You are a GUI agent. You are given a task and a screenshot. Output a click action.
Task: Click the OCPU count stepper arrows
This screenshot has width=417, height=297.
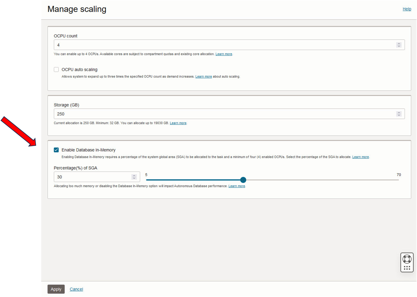(399, 45)
